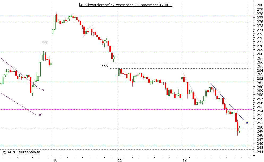Click price level 261 on axis

pos(260,83)
